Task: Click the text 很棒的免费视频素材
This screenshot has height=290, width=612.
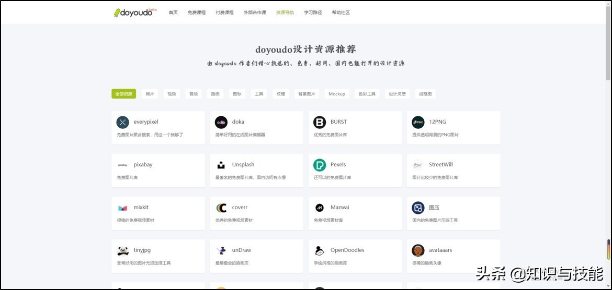Action: pos(135,220)
